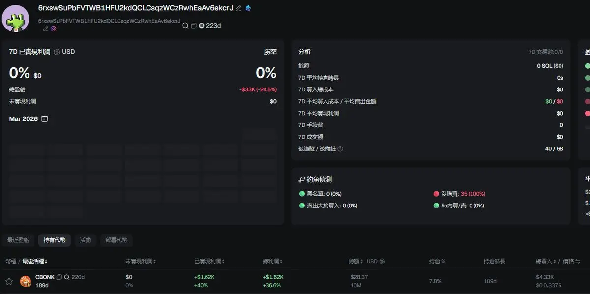Viewport: 590px width, 294px height.
Task: Click the 40 / 68 tracked count
Action: [x=554, y=148]
